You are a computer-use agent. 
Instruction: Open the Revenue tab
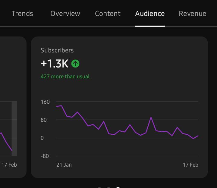192,14
